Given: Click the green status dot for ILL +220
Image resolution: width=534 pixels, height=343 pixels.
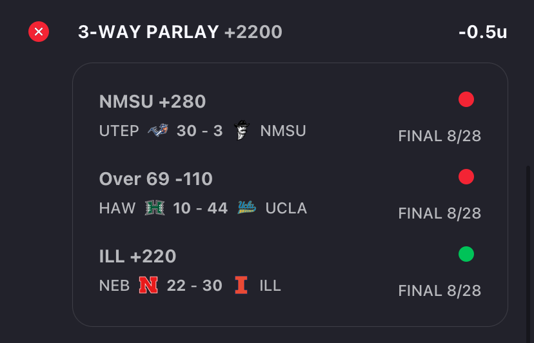Looking at the screenshot, I should pos(466,254).
